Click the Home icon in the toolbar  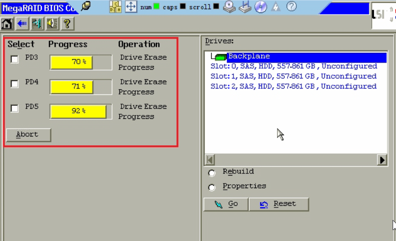(x=7, y=24)
